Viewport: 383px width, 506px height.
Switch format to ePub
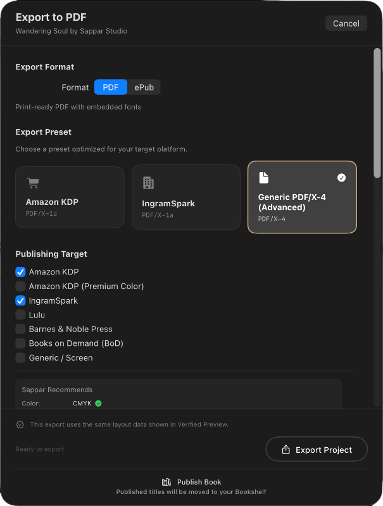point(144,87)
